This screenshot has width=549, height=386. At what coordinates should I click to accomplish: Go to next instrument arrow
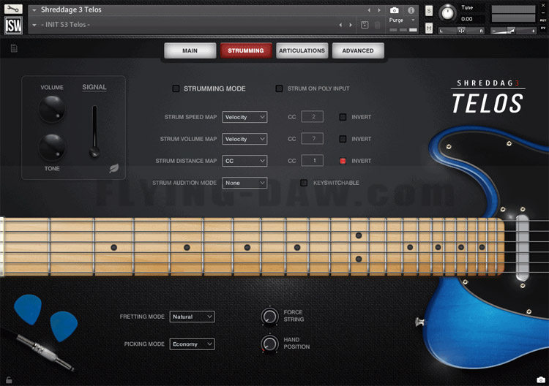tap(379, 10)
